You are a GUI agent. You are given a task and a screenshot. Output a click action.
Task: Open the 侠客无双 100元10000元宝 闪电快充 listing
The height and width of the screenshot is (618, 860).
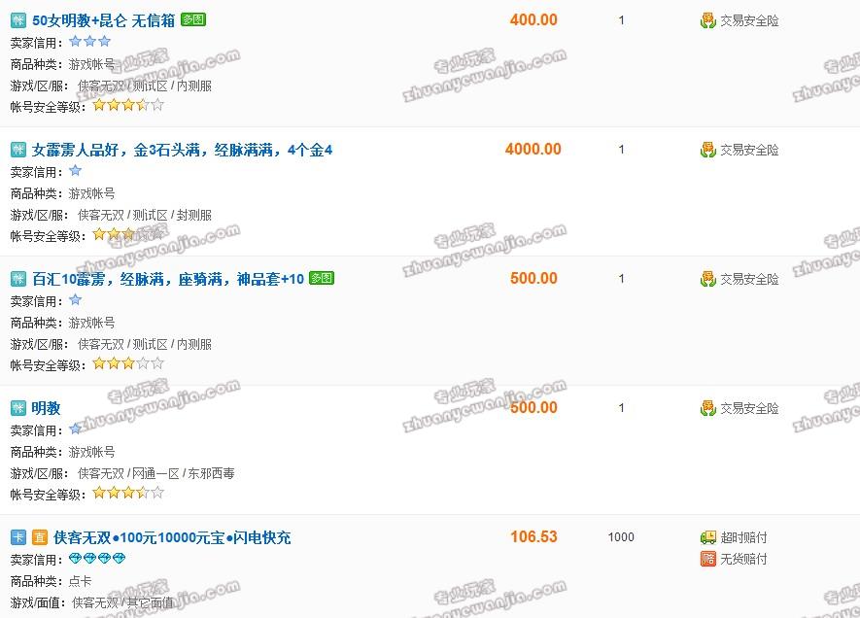click(x=172, y=537)
